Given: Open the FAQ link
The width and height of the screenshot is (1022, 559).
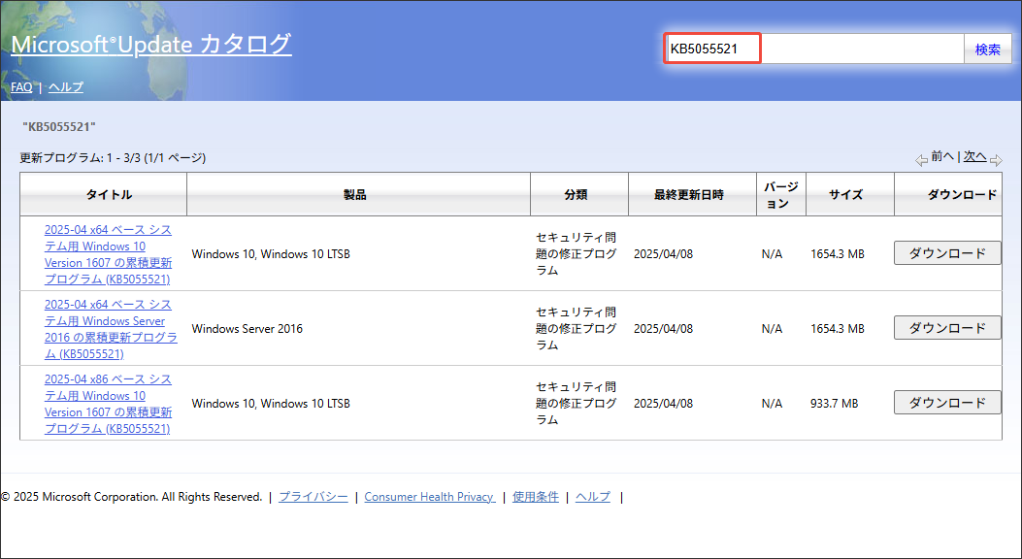Looking at the screenshot, I should [x=21, y=86].
